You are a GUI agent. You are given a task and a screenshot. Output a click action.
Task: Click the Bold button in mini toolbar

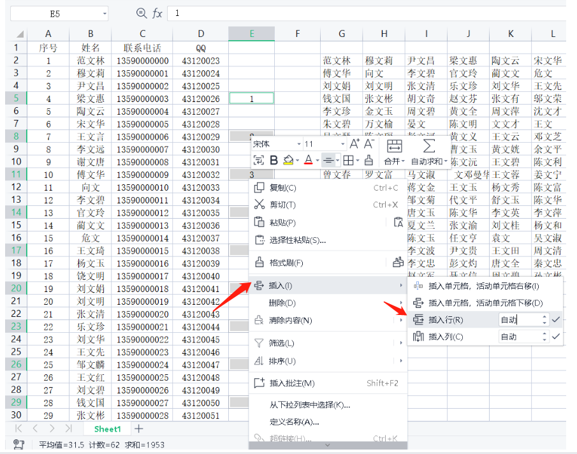pyautogui.click(x=274, y=160)
